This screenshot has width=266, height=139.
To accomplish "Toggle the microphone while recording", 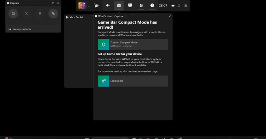I will tap(53, 14).
